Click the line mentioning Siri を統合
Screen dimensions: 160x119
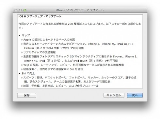[x=53, y=69]
